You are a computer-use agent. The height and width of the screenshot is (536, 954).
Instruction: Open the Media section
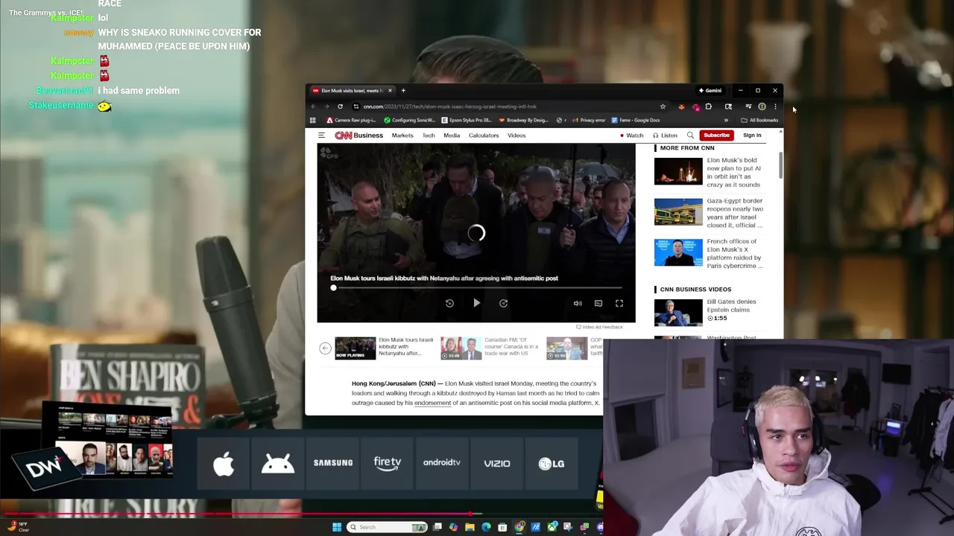coord(452,135)
